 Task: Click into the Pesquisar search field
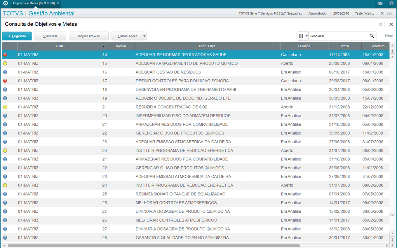[339, 36]
